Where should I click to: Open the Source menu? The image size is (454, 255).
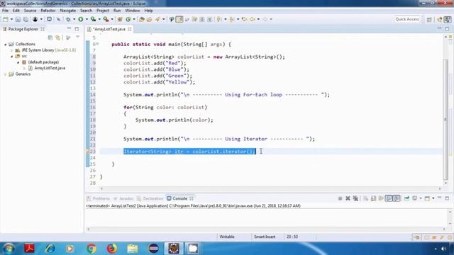(x=30, y=11)
